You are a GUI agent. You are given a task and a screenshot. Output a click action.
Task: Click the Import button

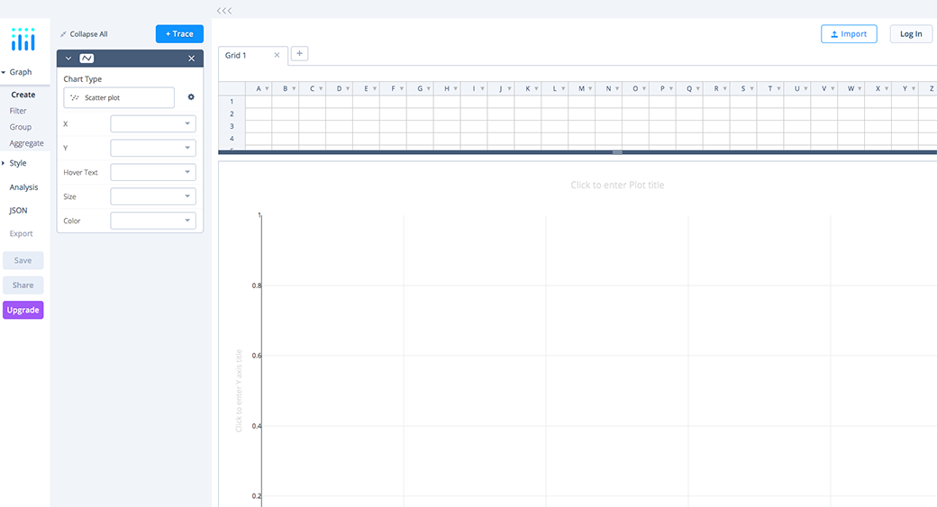849,34
